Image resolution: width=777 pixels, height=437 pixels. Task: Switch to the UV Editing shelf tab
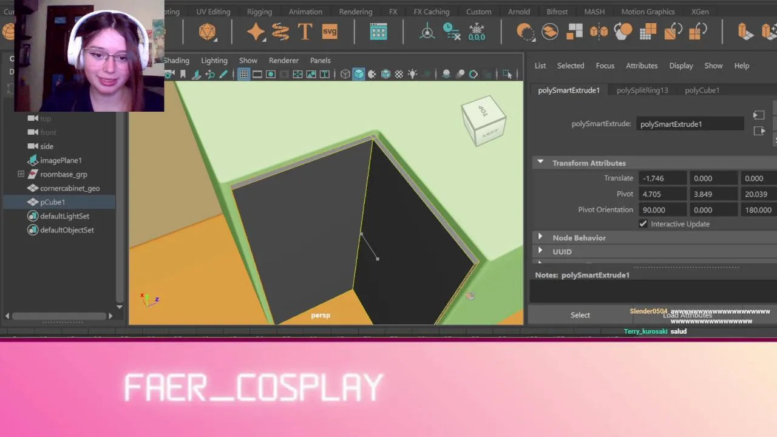[x=213, y=12]
